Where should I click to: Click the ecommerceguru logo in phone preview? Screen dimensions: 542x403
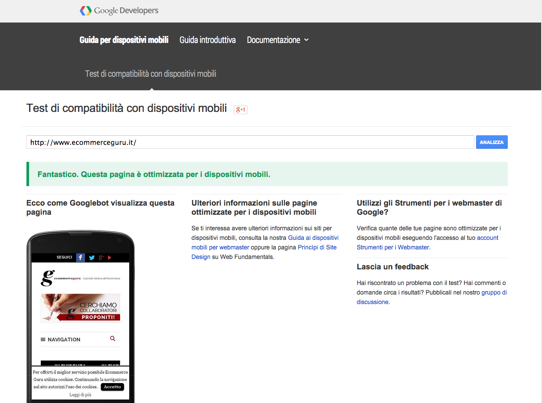[x=80, y=278]
